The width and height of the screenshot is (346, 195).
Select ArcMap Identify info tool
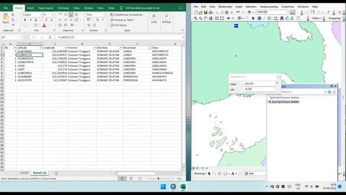[x=259, y=18]
